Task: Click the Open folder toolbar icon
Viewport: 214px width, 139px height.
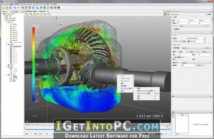Action: (x=7, y=7)
